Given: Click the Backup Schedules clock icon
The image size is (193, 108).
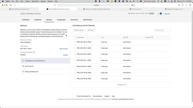Looking at the screenshot, I should click(x=23, y=72).
